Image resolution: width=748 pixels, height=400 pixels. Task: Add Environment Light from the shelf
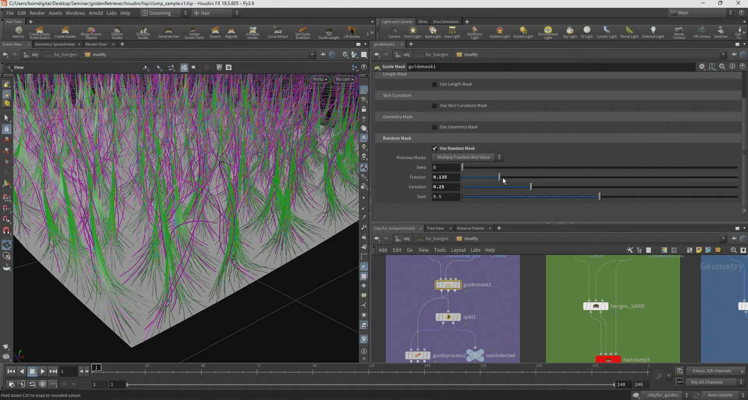548,32
